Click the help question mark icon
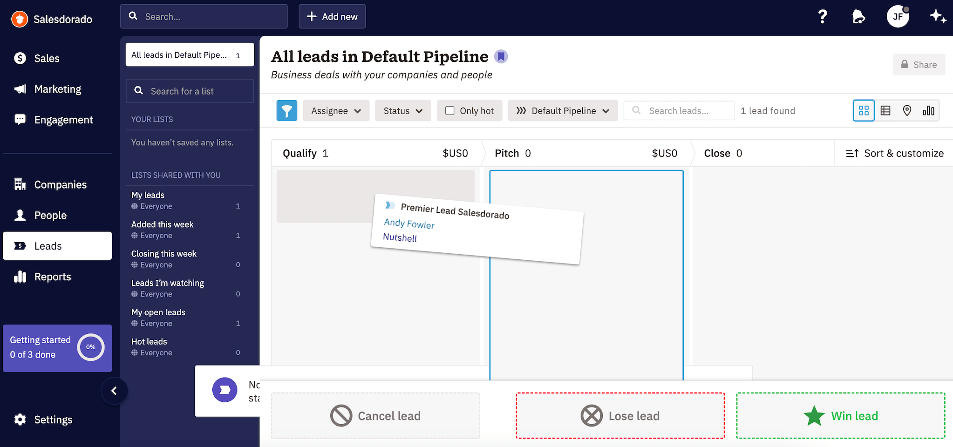 pos(823,17)
